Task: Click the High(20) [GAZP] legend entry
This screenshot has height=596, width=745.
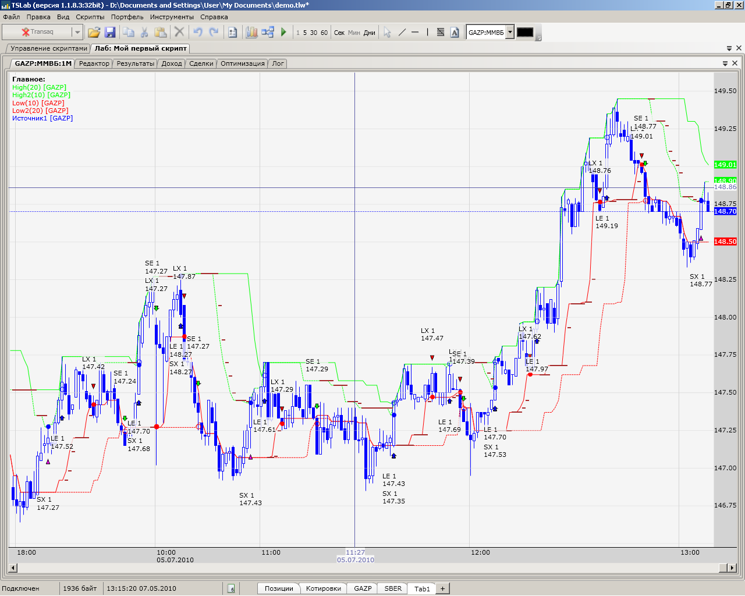Action: pos(40,87)
